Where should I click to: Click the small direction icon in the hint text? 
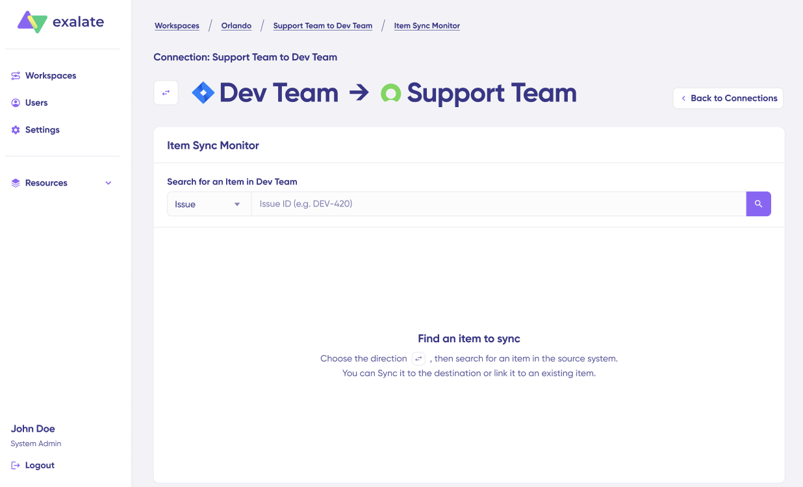coord(419,358)
